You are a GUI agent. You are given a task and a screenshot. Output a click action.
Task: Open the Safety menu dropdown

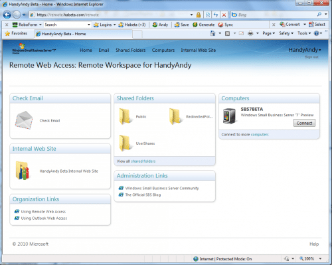point(286,33)
